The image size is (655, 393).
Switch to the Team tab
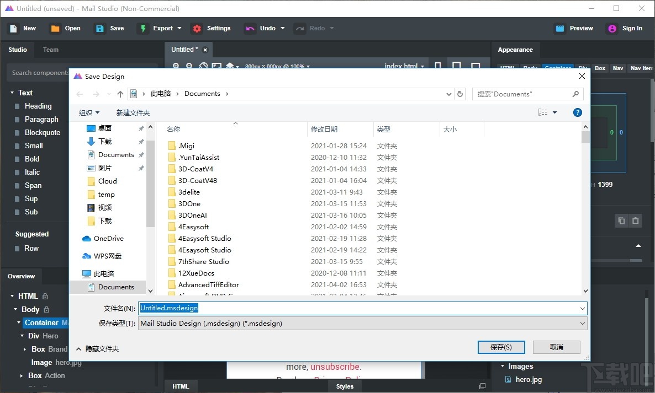point(50,50)
